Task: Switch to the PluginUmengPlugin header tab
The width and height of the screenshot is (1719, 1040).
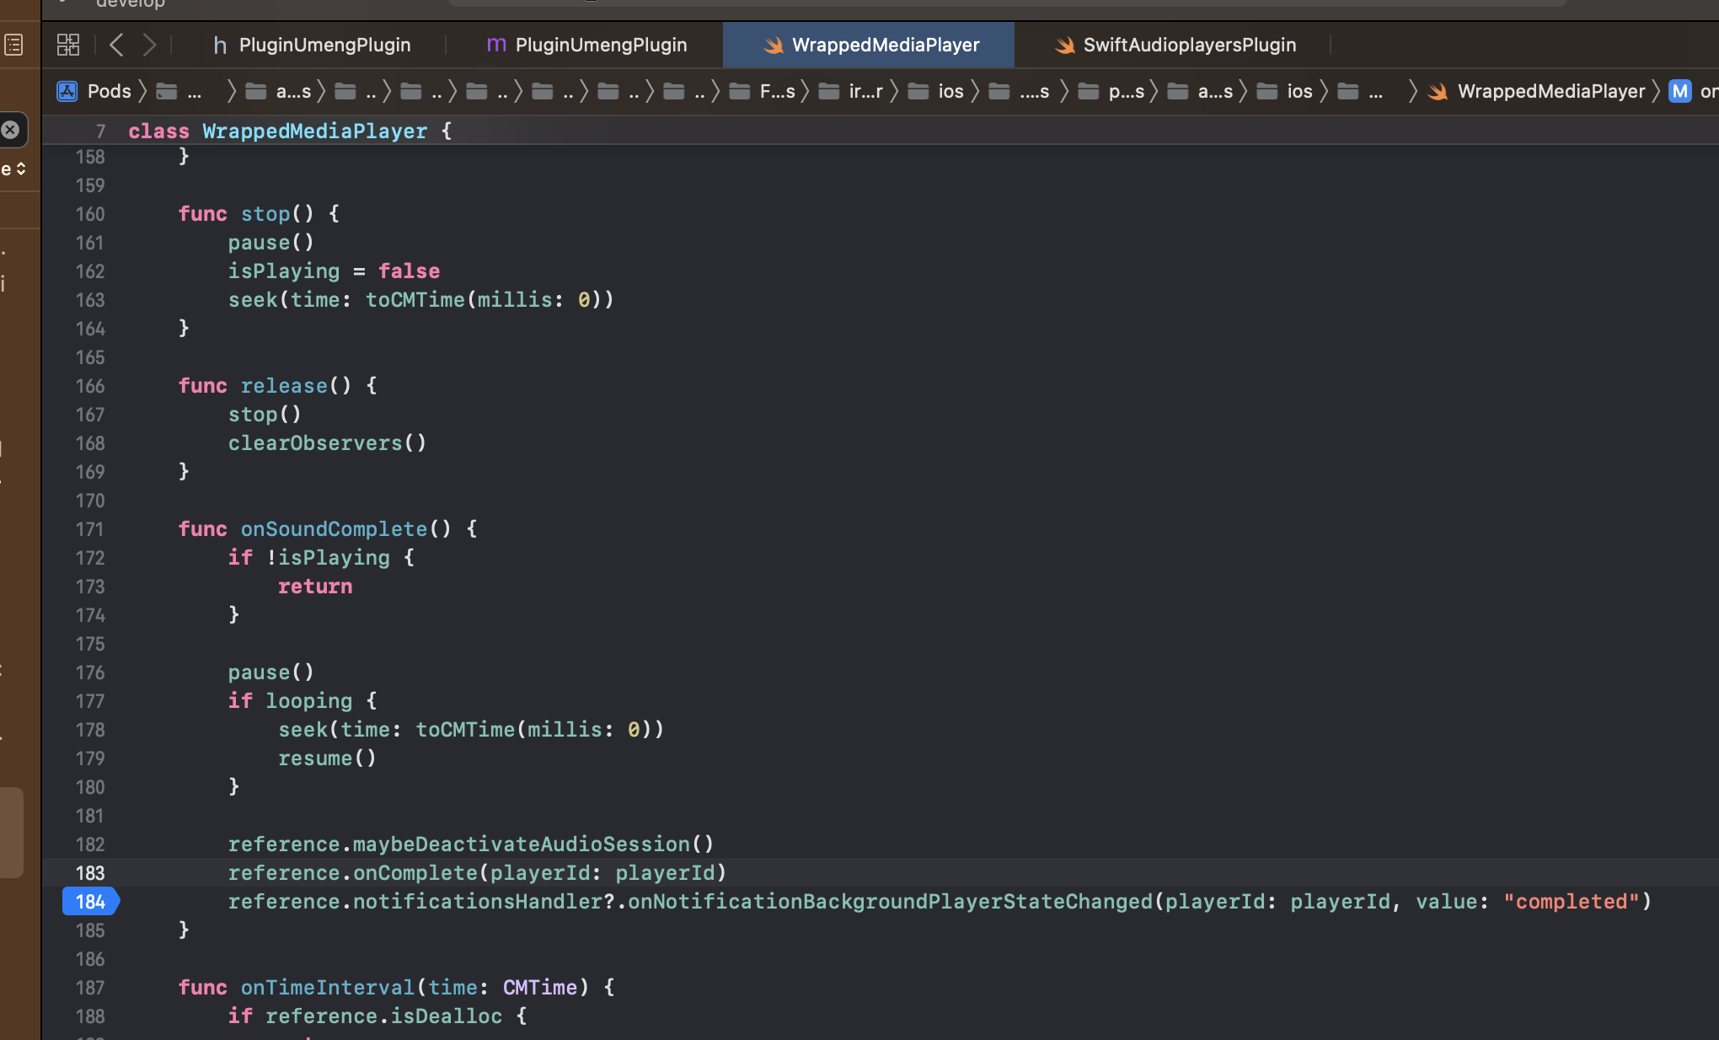Action: (x=324, y=45)
